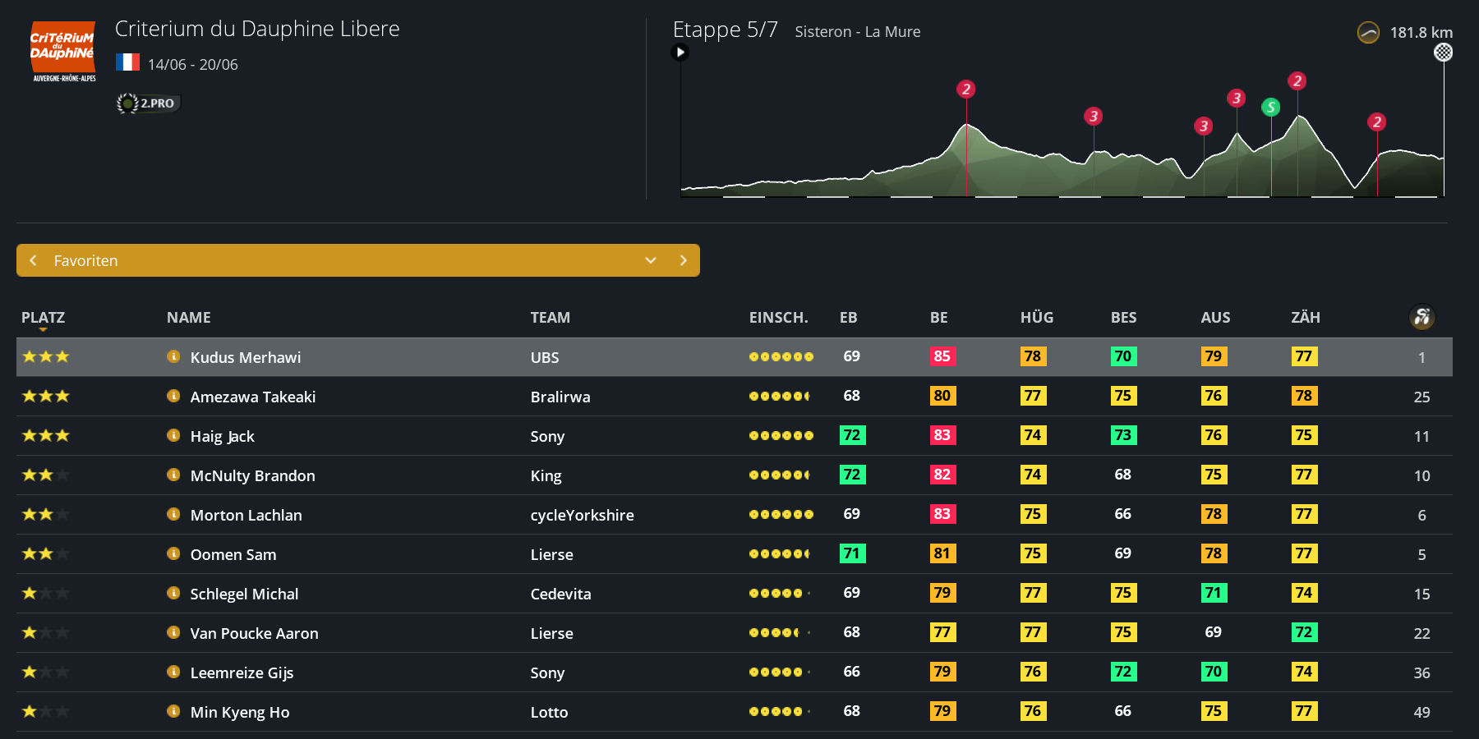Open info icon for Min Kyeng Ho
This screenshot has height=739, width=1479.
(x=173, y=711)
